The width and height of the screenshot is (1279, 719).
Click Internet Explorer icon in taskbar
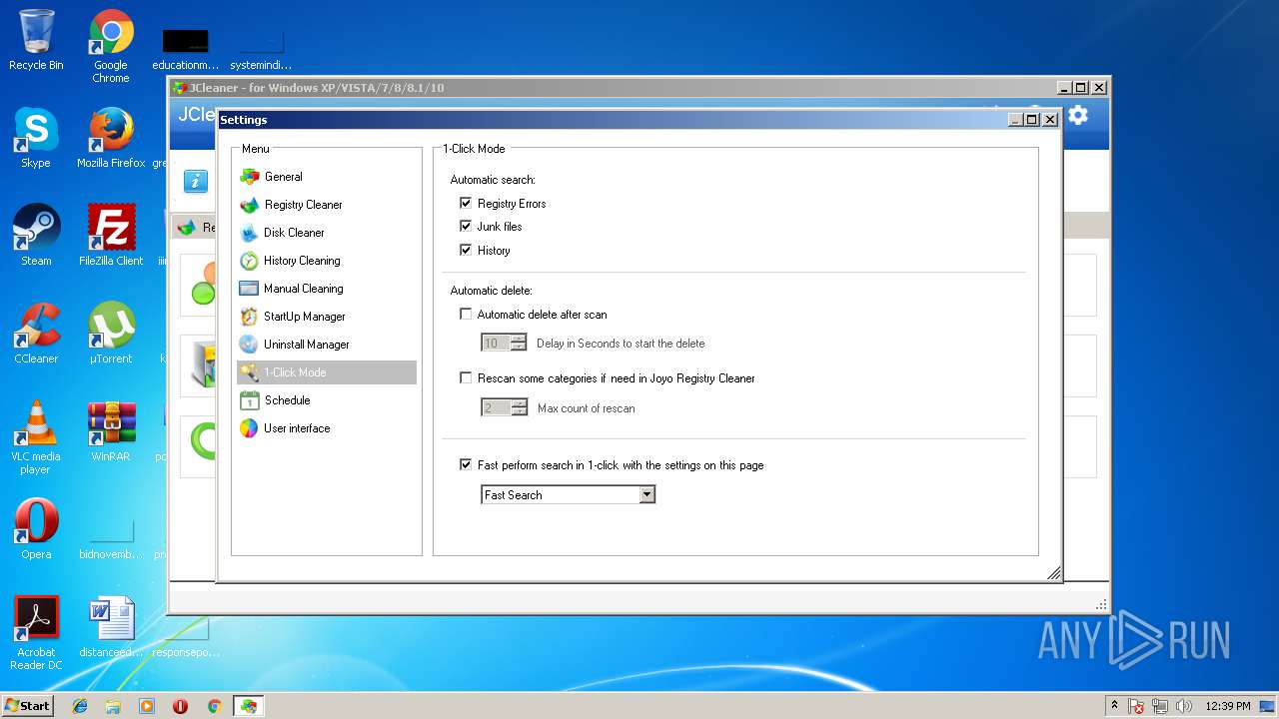(80, 706)
